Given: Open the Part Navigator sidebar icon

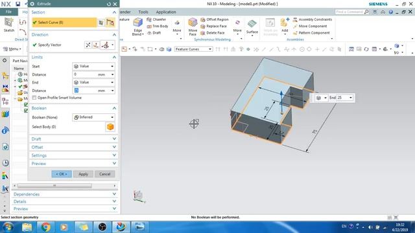Looking at the screenshot, I should click(5, 101).
